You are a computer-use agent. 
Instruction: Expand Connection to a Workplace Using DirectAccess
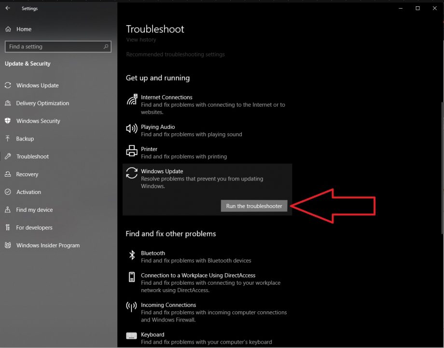click(x=198, y=275)
